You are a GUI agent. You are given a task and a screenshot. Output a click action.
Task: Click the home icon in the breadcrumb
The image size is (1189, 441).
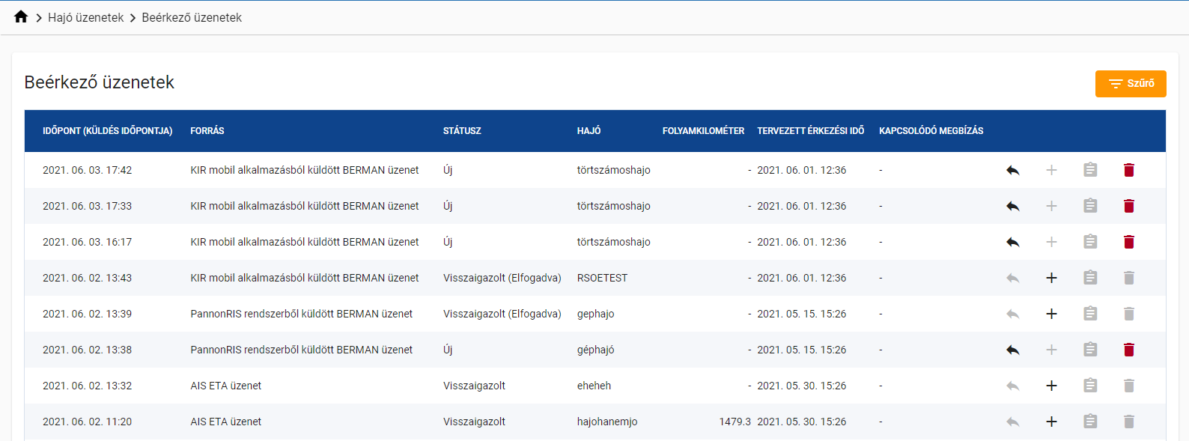(21, 17)
